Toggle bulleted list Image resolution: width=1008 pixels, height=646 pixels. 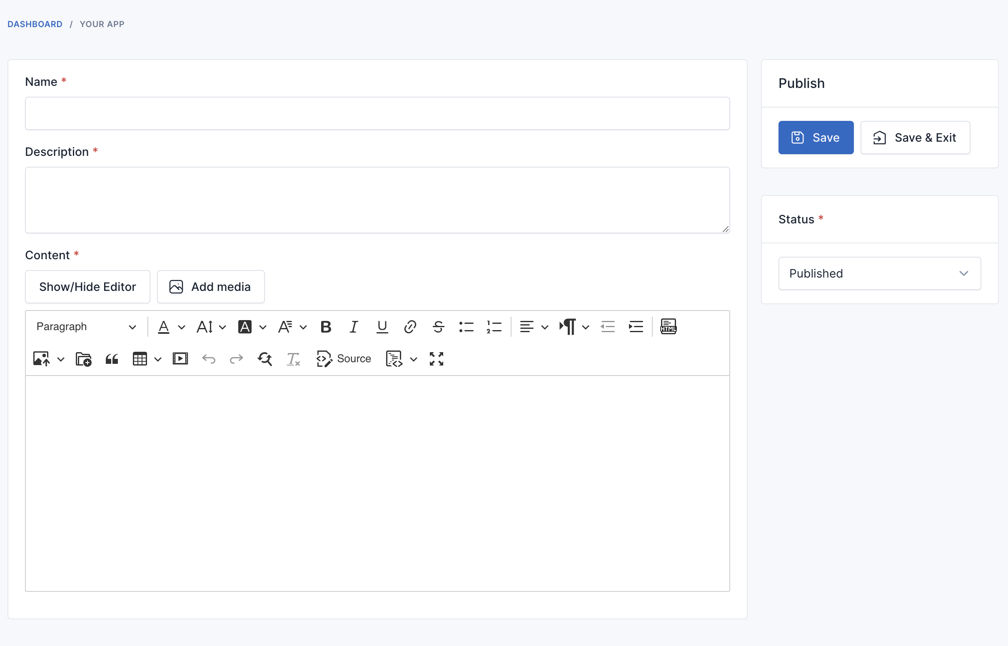(466, 327)
